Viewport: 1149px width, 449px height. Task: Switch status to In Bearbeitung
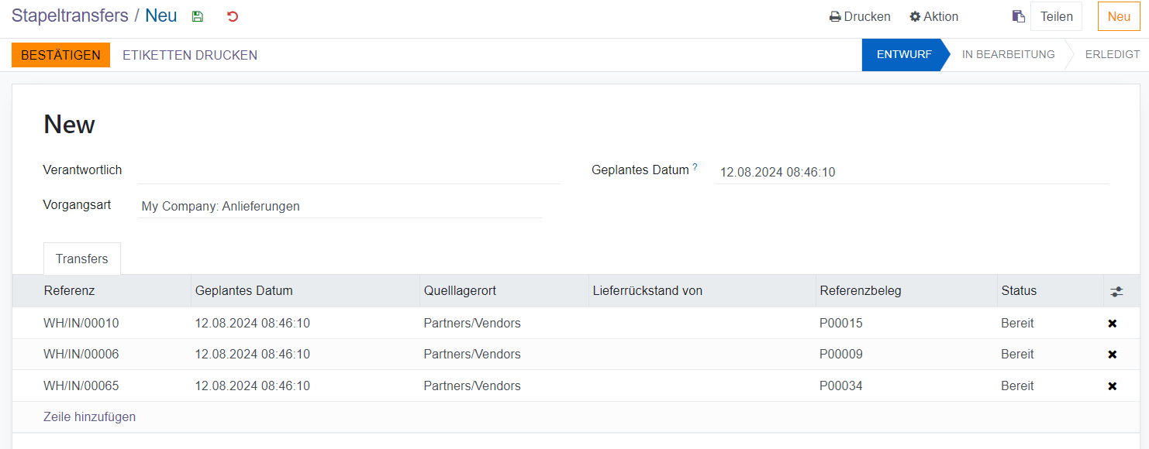pos(1008,55)
